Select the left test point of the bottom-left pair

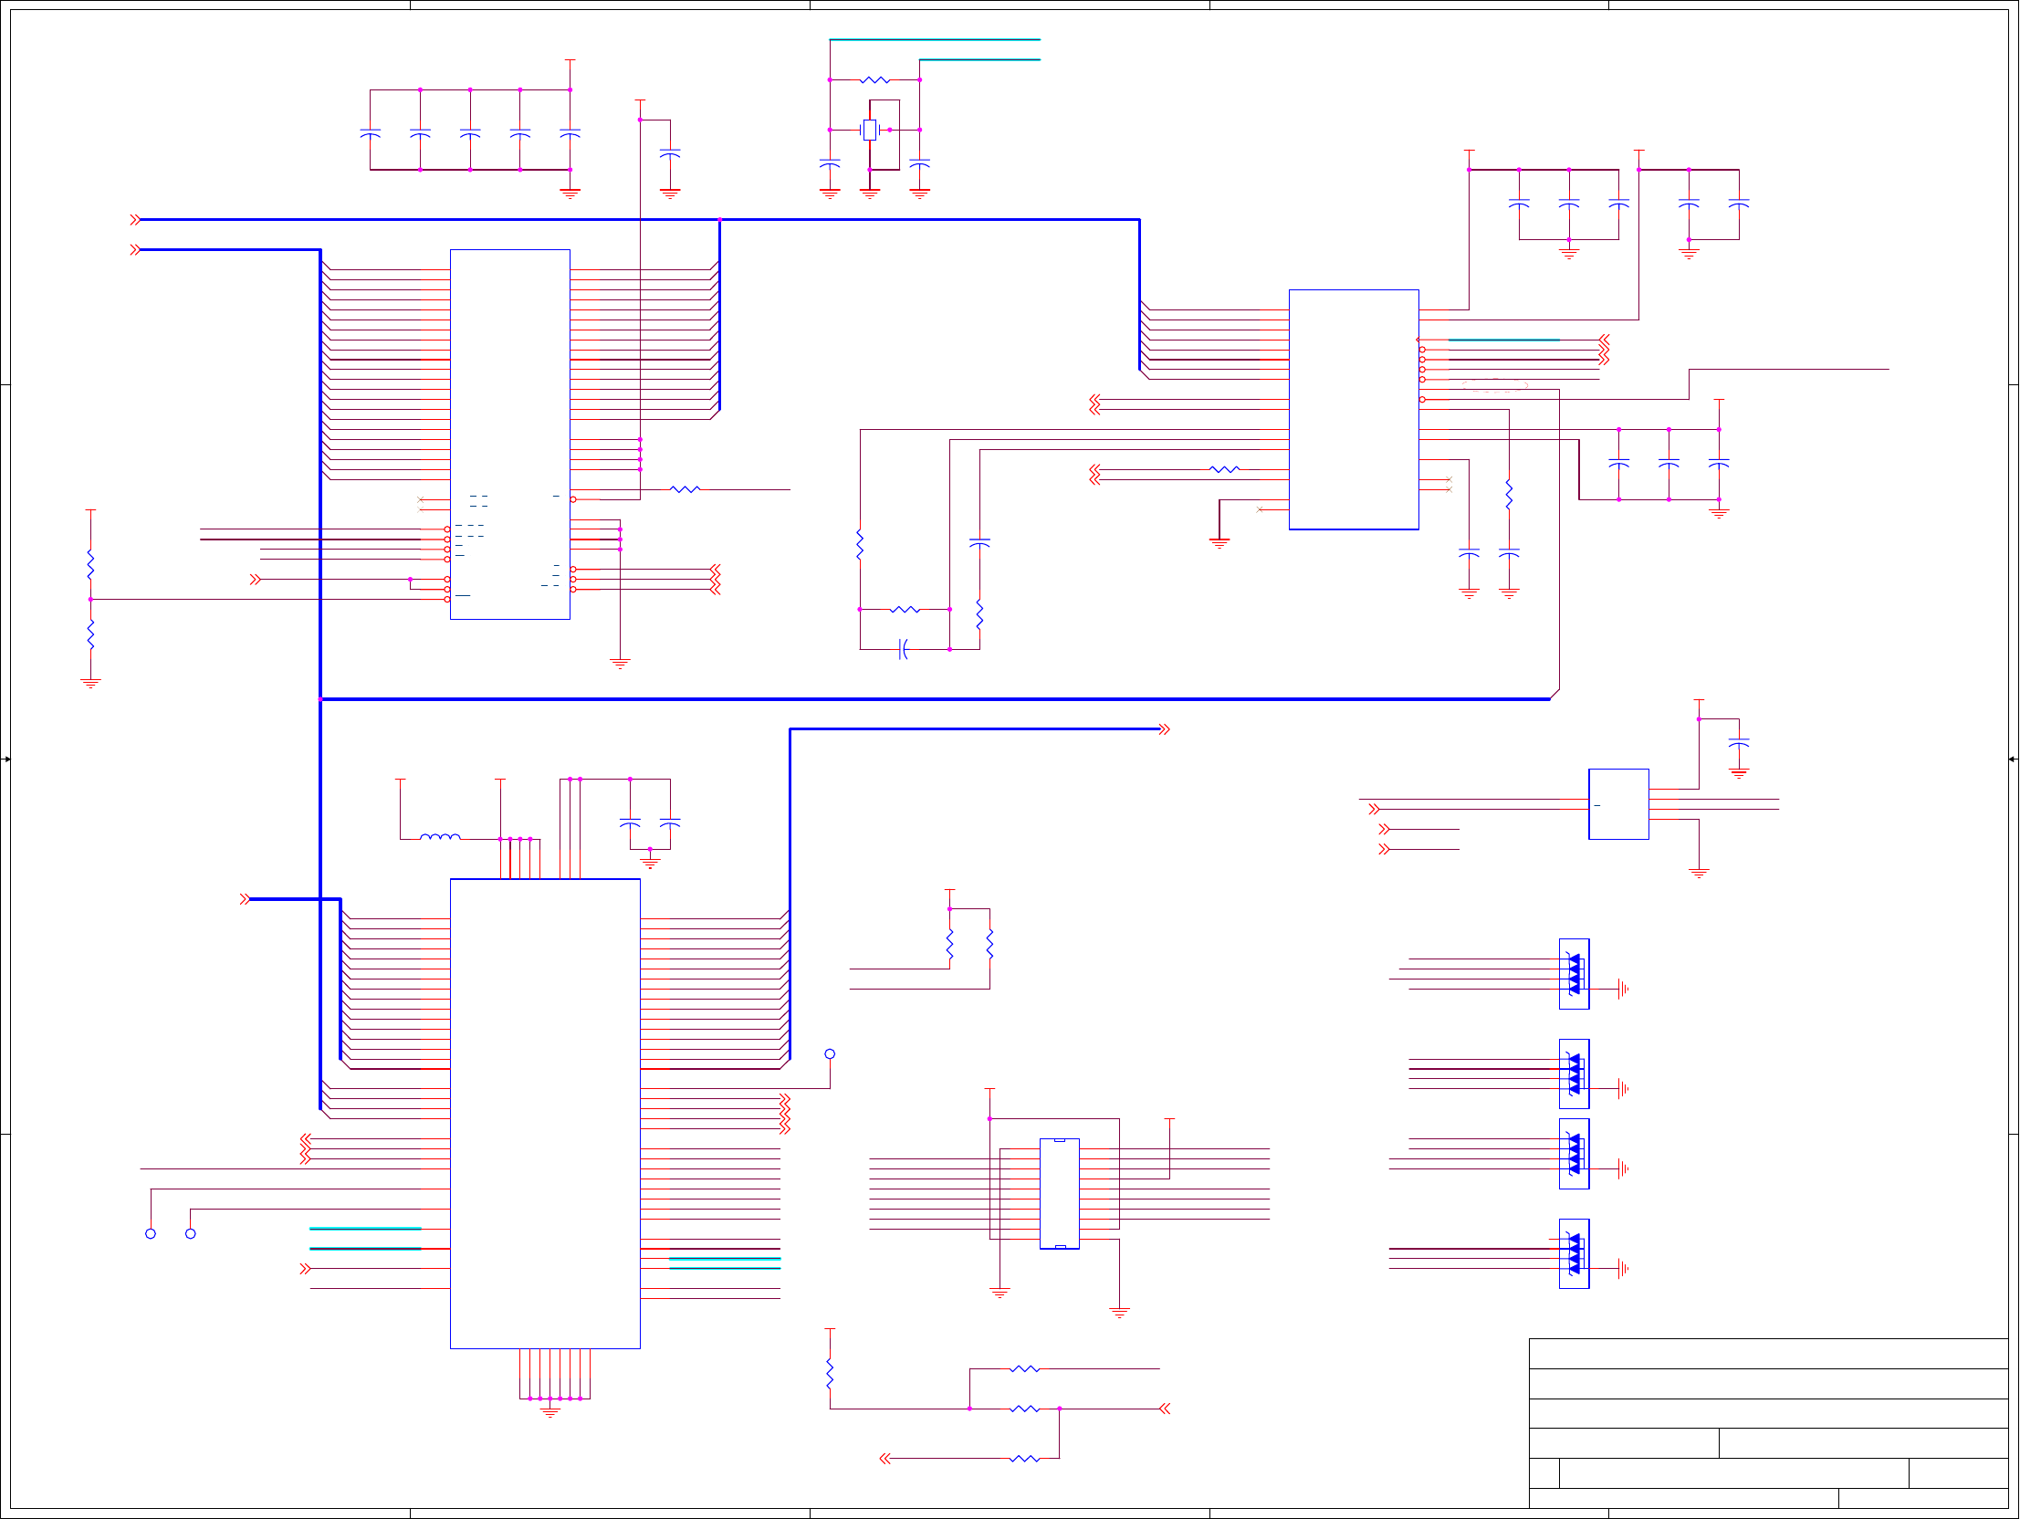click(x=151, y=1234)
